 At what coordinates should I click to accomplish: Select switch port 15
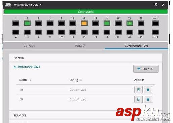click(x=96, y=23)
